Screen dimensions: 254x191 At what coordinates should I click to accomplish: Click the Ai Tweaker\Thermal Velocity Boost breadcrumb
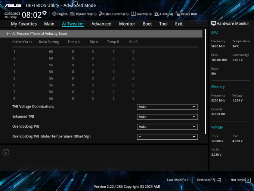point(40,34)
